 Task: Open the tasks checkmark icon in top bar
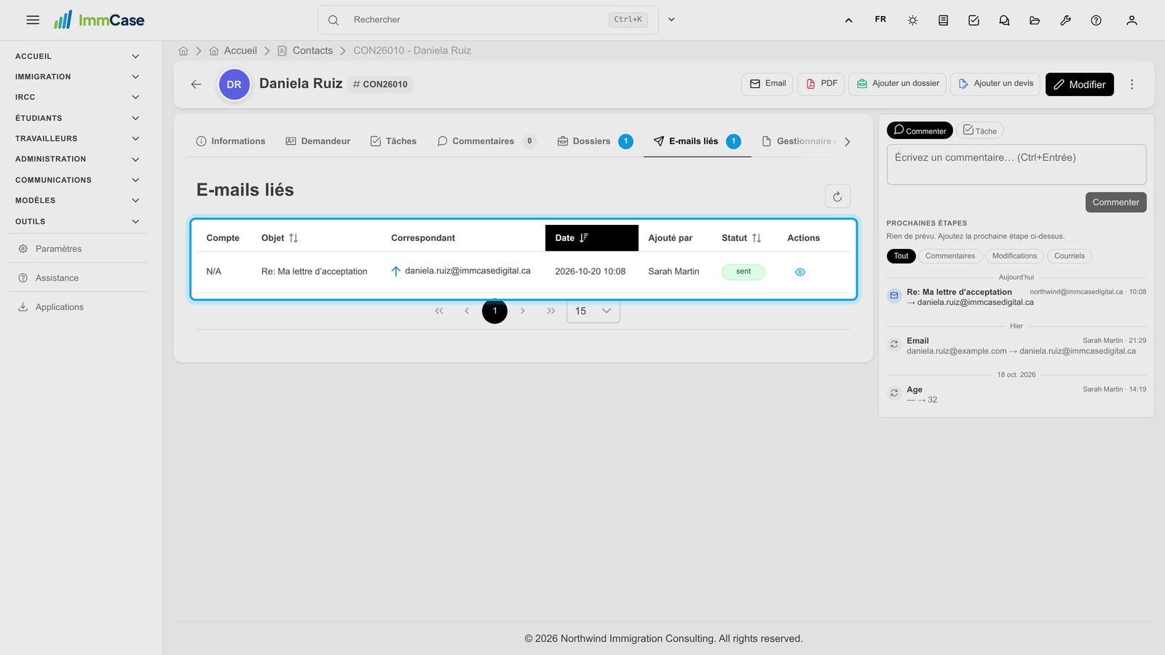tap(974, 20)
